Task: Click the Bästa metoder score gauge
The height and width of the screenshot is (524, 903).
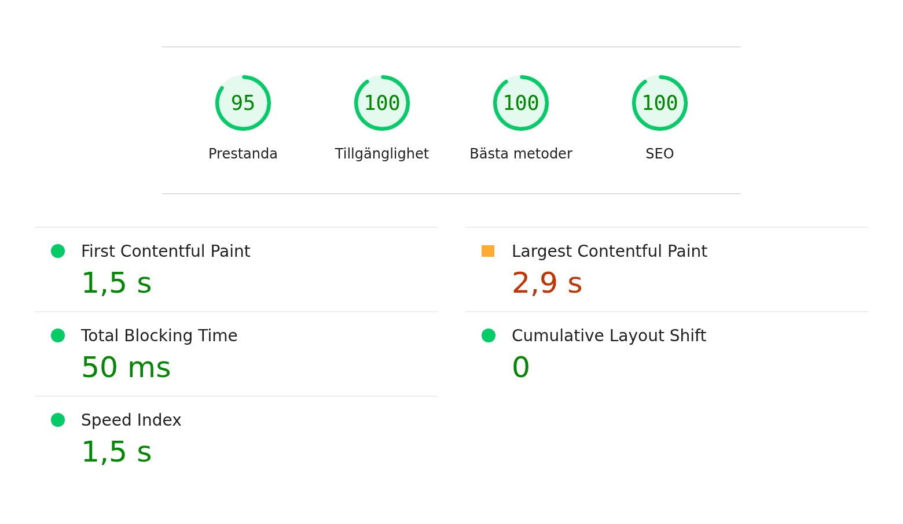Action: [521, 103]
